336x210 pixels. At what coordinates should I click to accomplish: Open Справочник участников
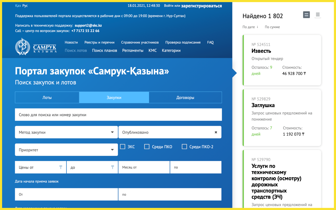[x=140, y=42]
